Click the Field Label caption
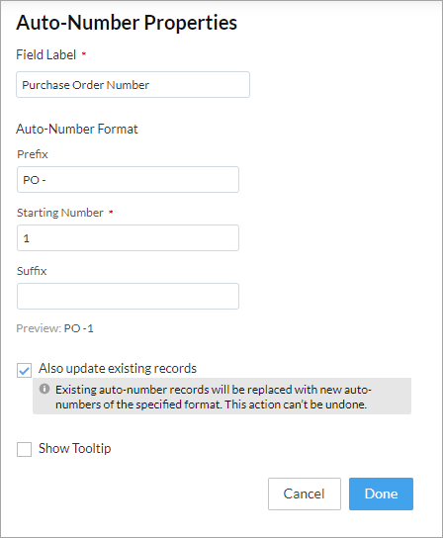The height and width of the screenshot is (538, 443). click(46, 55)
